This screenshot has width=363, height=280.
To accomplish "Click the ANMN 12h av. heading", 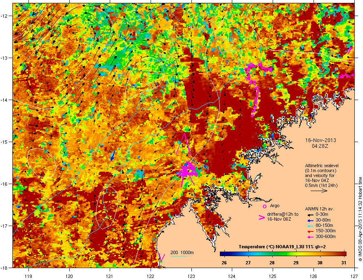I will tap(319, 209).
